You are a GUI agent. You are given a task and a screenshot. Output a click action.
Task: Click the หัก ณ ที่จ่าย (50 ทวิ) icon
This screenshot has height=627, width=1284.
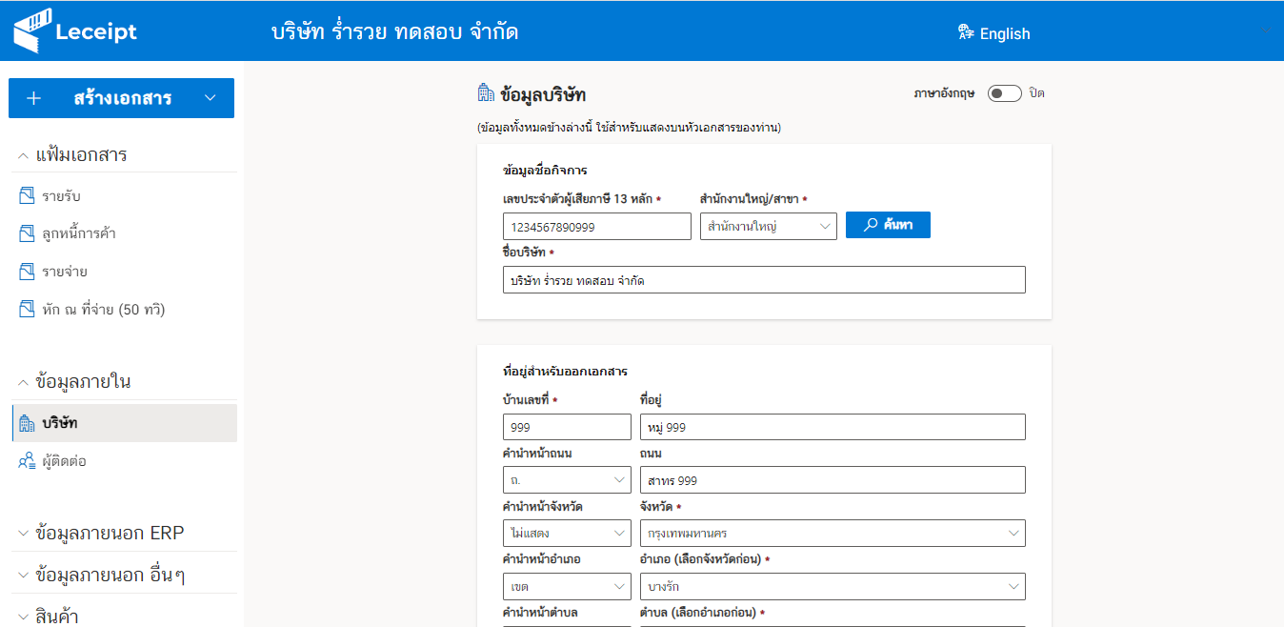pos(27,309)
